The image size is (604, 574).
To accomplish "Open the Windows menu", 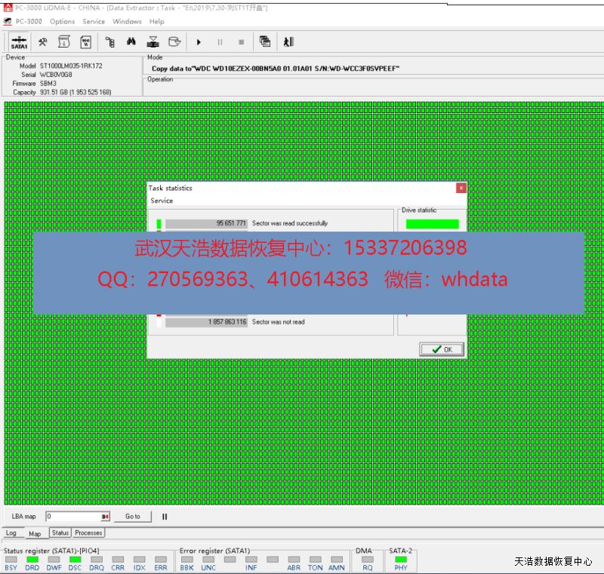I will [x=127, y=21].
